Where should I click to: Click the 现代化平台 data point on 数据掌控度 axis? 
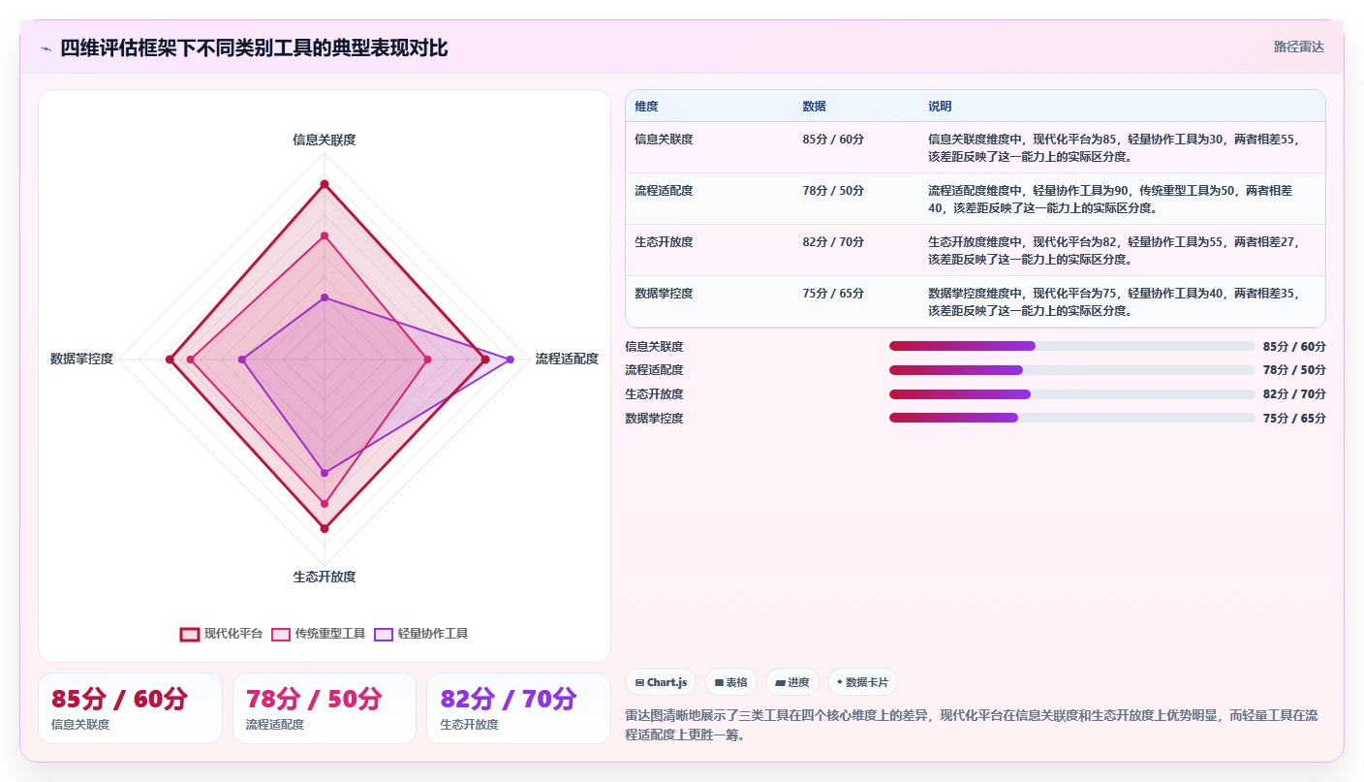[170, 360]
